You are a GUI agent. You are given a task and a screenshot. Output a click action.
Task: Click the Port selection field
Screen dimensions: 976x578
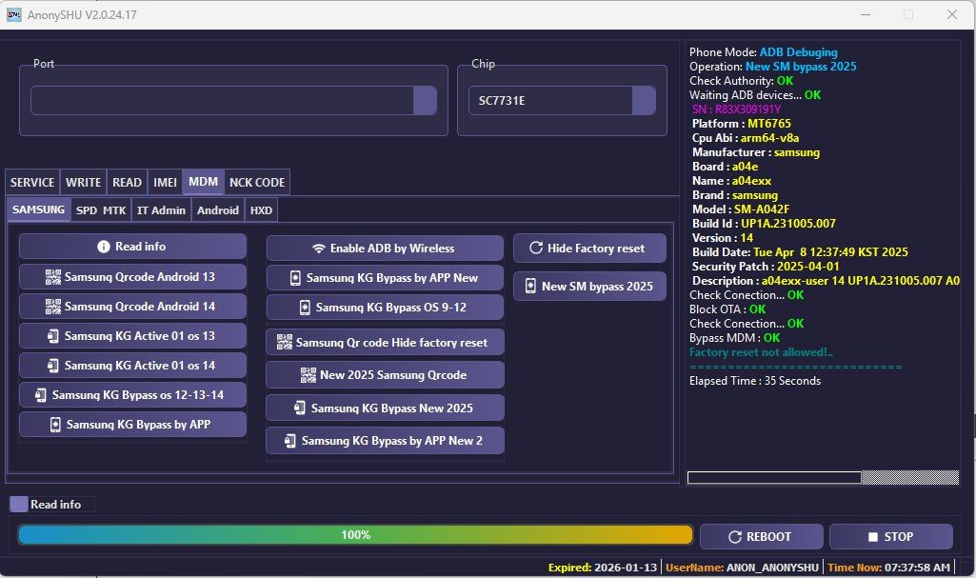[x=233, y=100]
